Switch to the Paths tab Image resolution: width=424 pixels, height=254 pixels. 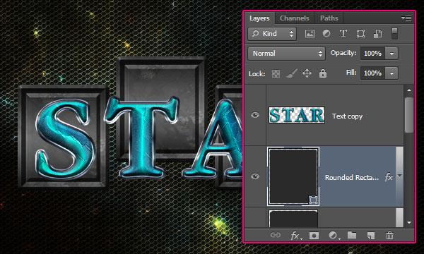click(329, 18)
